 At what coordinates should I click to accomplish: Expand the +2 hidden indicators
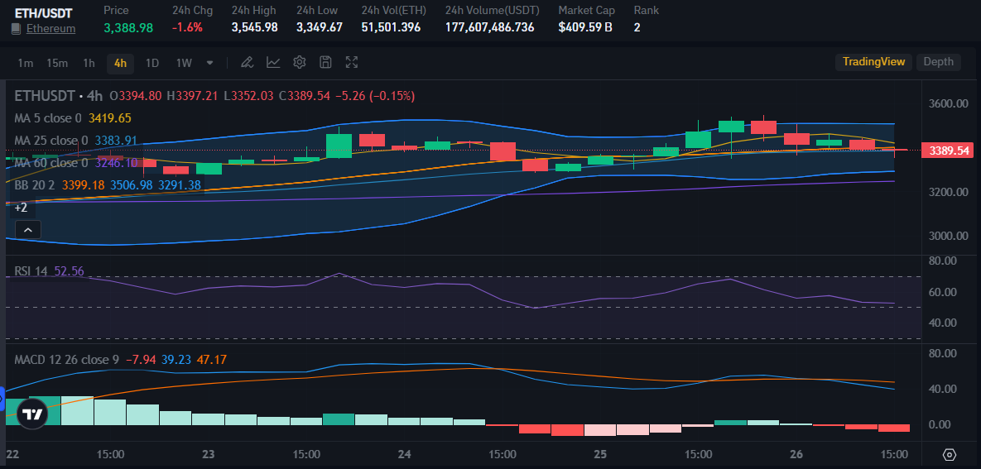coord(21,208)
